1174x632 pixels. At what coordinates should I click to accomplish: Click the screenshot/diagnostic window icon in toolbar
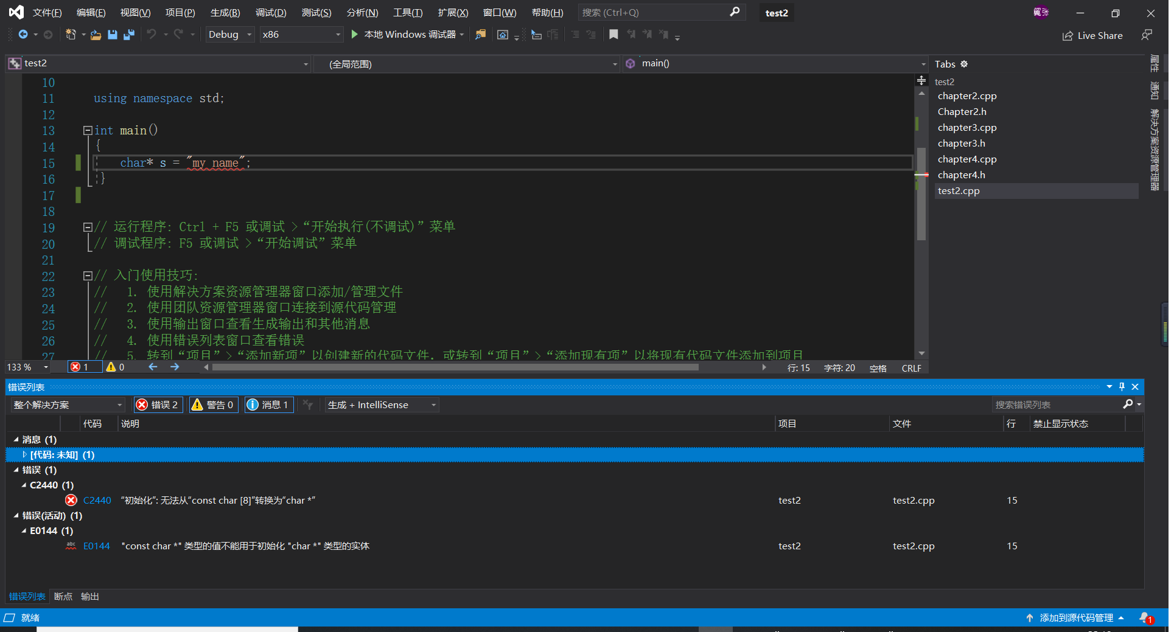pyautogui.click(x=503, y=35)
